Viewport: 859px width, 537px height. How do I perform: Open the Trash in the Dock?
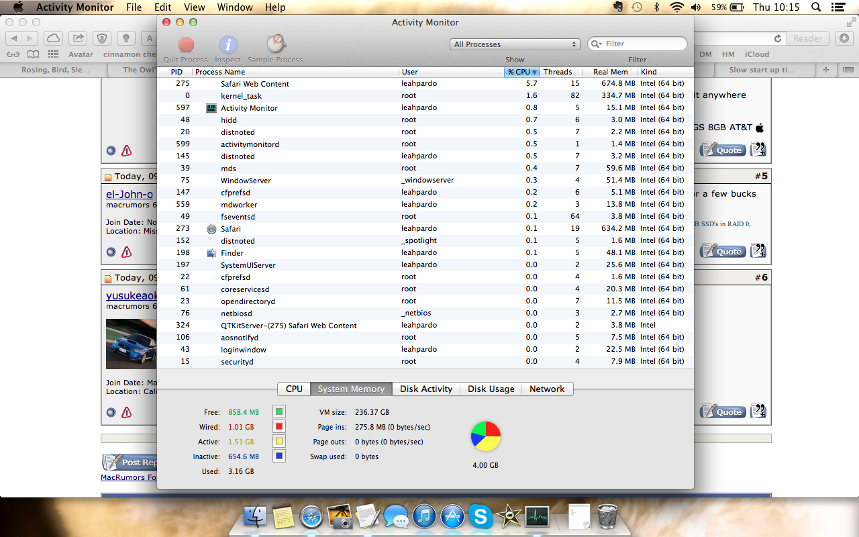click(x=607, y=516)
